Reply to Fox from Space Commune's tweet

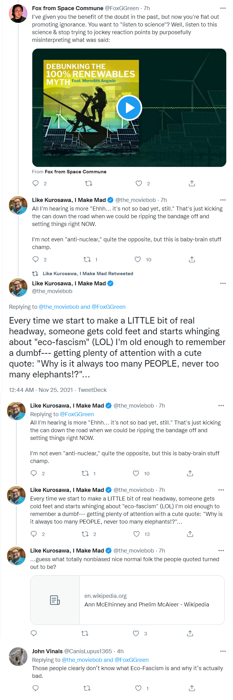pyautogui.click(x=36, y=183)
